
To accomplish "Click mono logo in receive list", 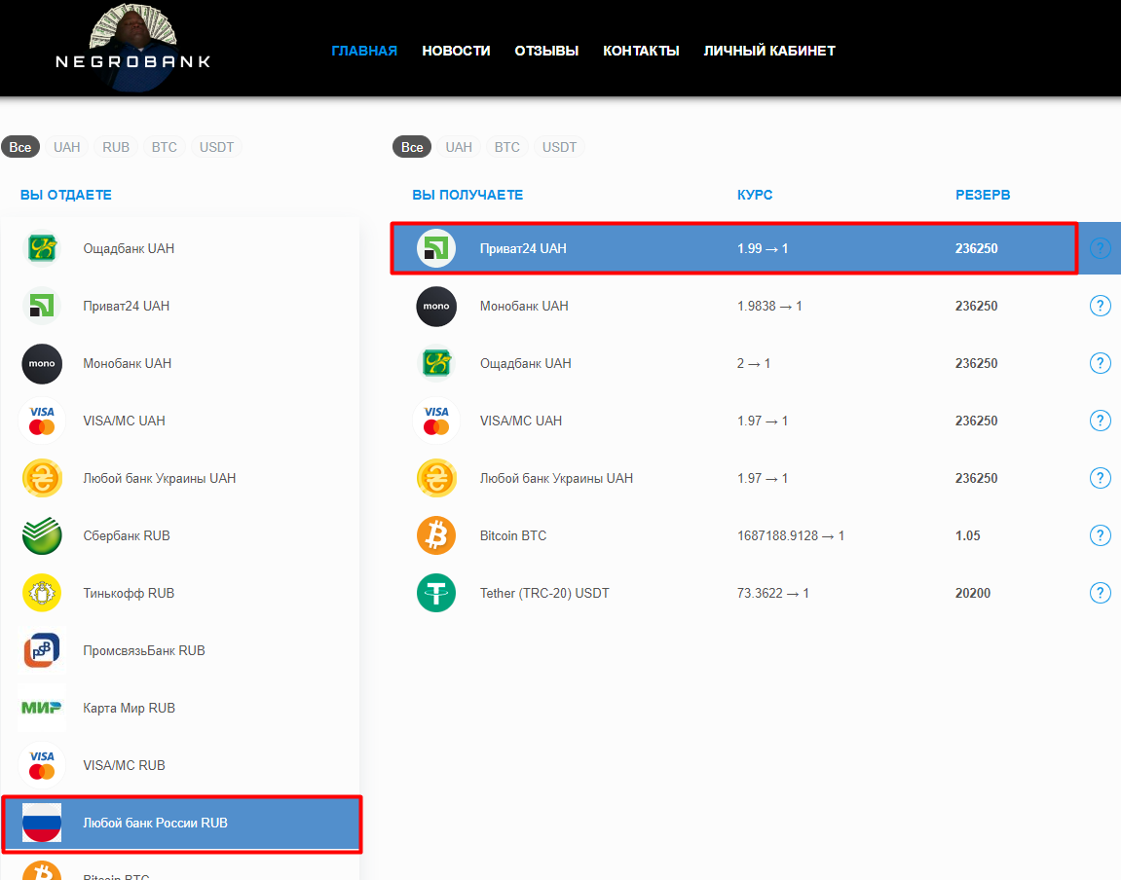I will pyautogui.click(x=436, y=306).
